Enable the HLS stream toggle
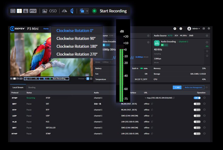The height and width of the screenshot is (150, 223). click(x=197, y=122)
